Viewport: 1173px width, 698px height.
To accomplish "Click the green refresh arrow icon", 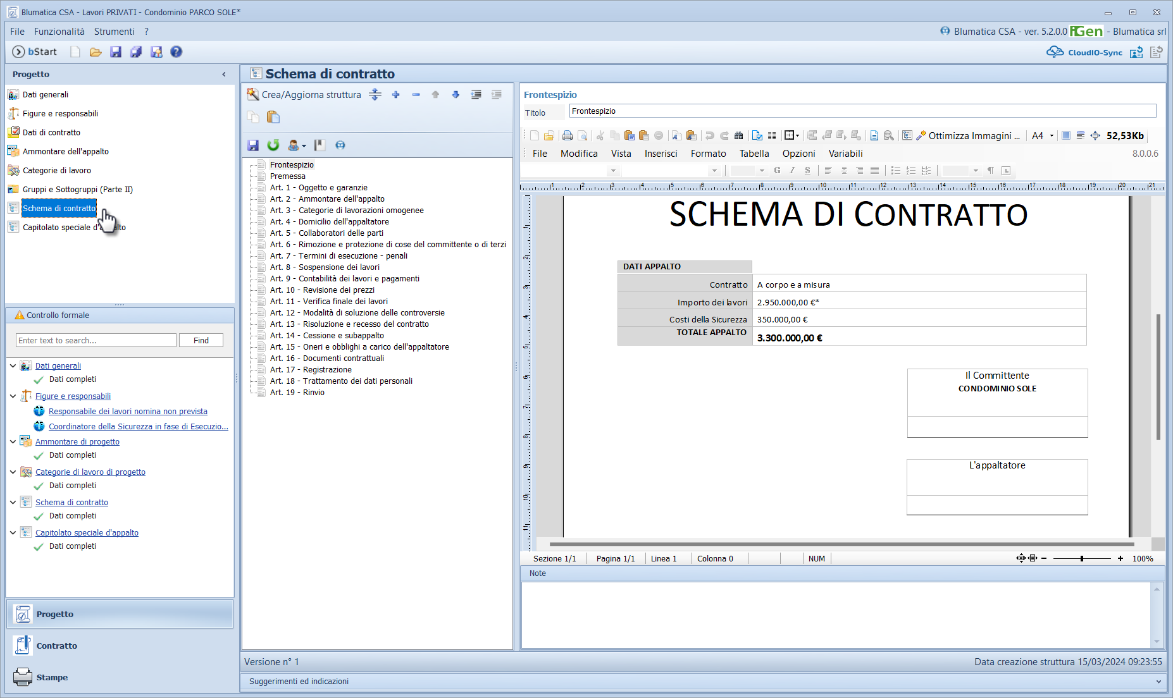I will click(273, 145).
